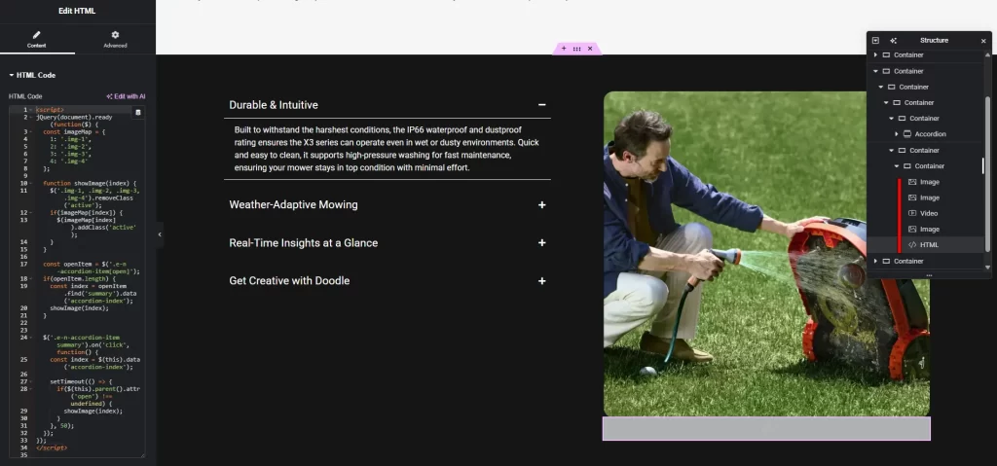Click Image icon in row above Video
Image resolution: width=997 pixels, height=466 pixels.
912,197
